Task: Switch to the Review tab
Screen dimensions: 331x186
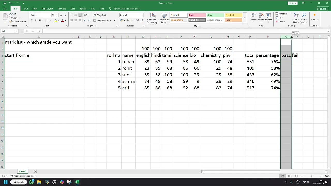Action: (83, 9)
